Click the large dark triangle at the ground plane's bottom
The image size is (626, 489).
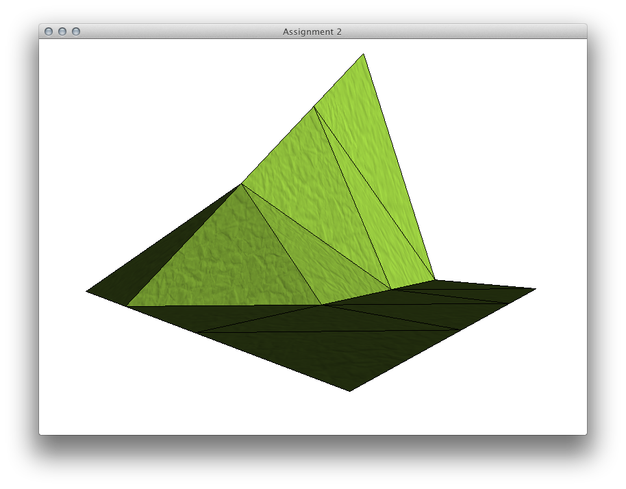click(336, 353)
